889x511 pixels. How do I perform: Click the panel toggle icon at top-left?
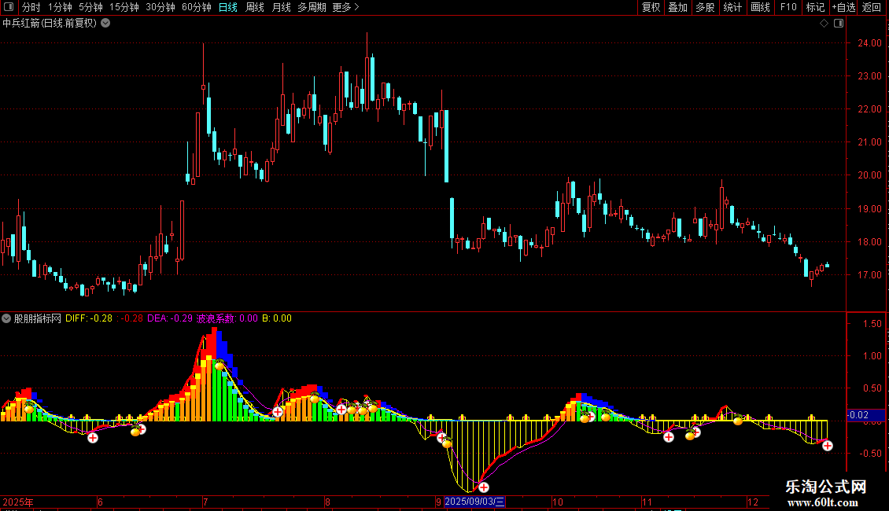[9, 7]
